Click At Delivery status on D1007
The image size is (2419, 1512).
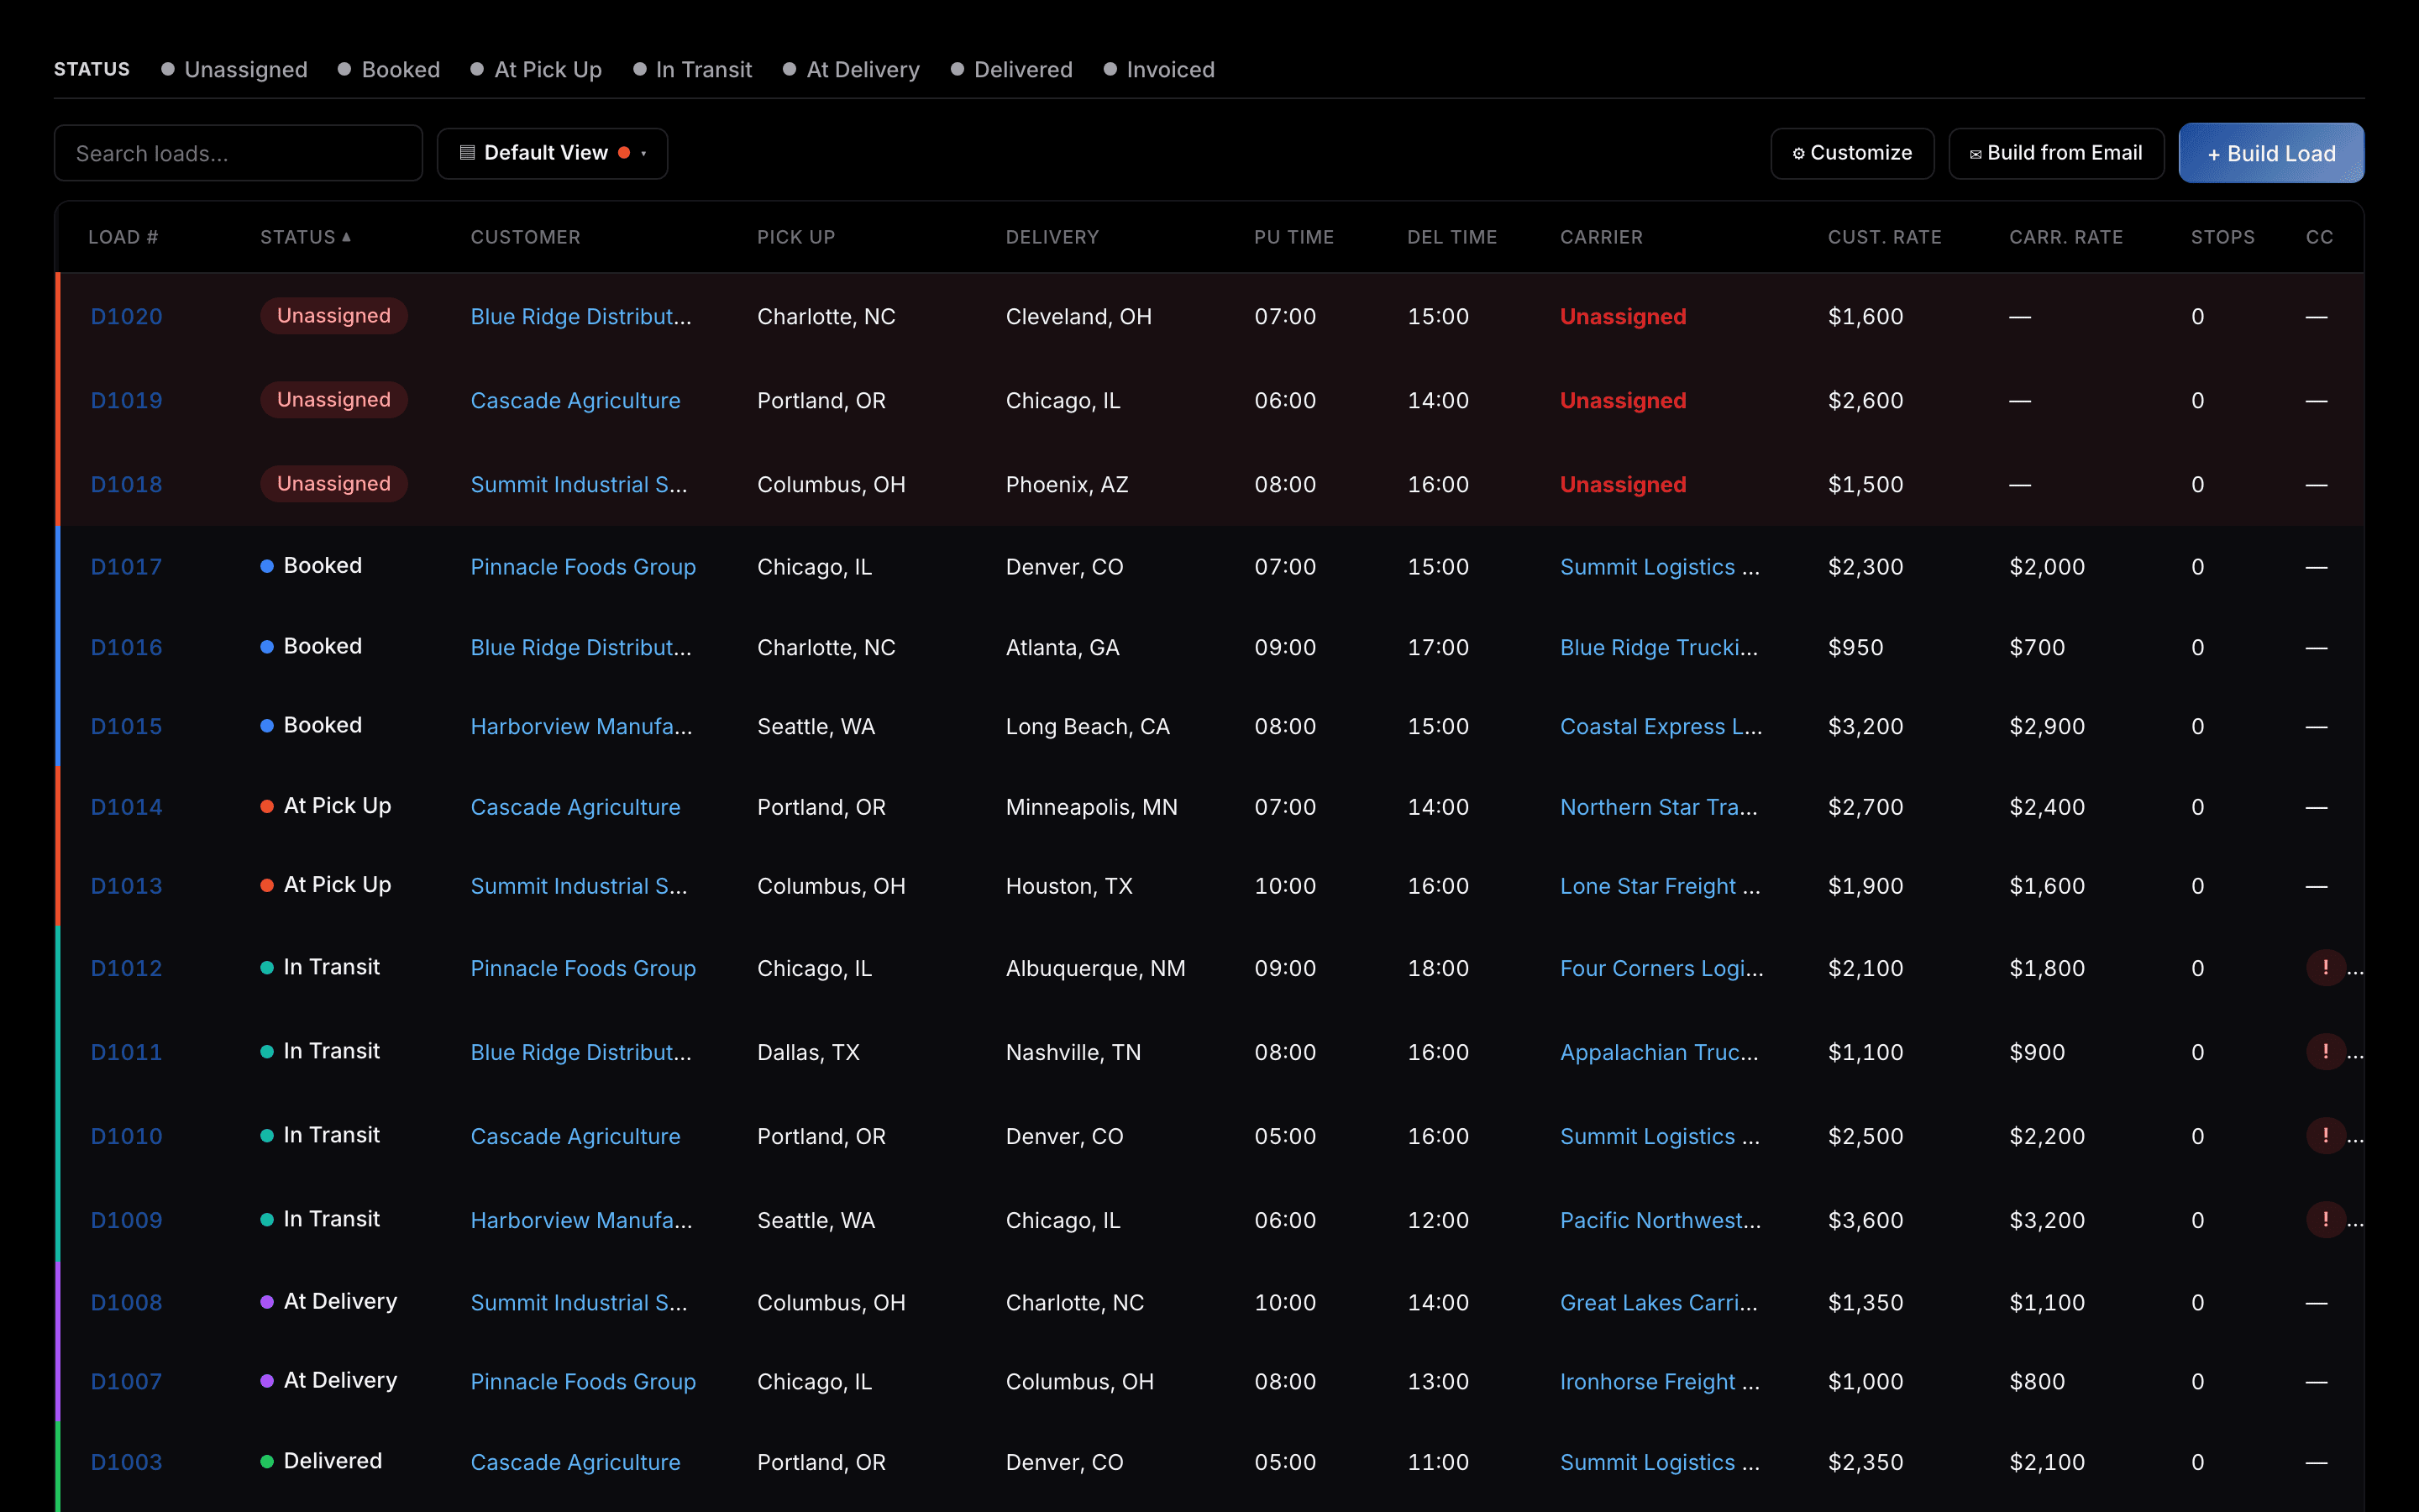[x=329, y=1380]
